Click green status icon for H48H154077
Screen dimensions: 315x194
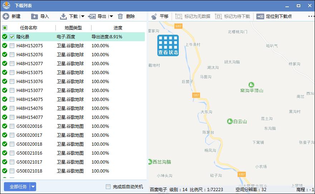pos(5,117)
